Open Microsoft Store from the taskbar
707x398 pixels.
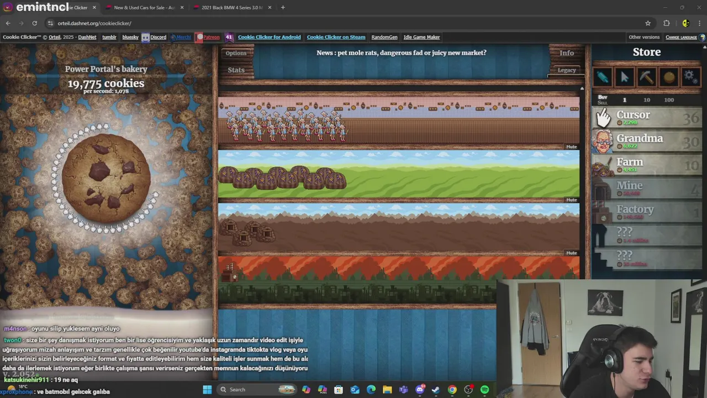[x=339, y=390]
